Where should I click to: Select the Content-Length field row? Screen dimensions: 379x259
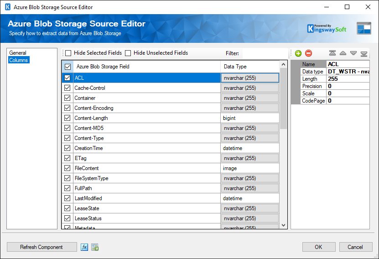coord(147,118)
